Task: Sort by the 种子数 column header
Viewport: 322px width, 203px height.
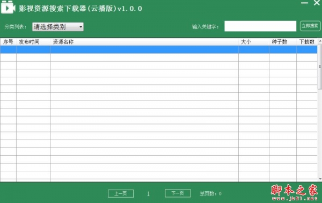Action: (x=283, y=42)
